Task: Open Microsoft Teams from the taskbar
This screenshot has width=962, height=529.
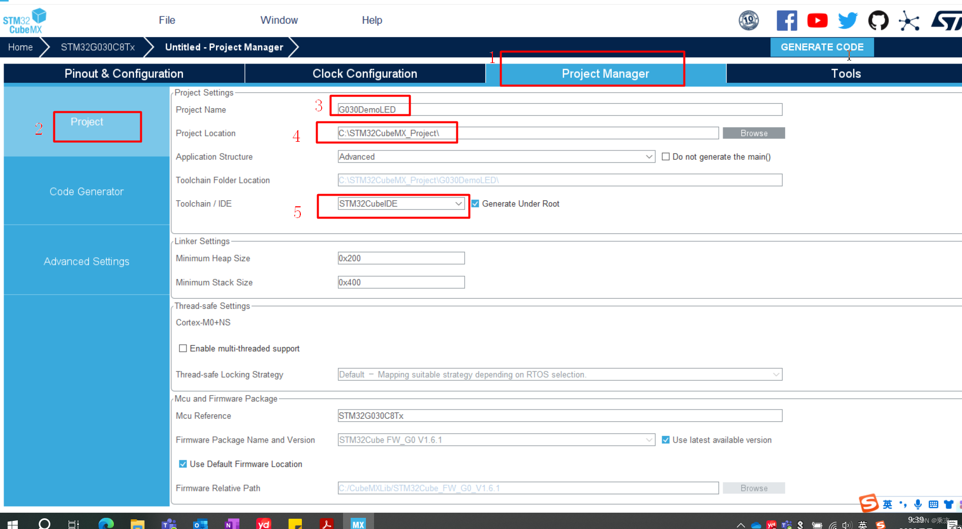Action: coord(169,524)
